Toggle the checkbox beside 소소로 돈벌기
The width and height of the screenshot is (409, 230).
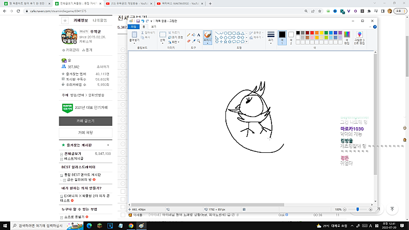(x=62, y=217)
